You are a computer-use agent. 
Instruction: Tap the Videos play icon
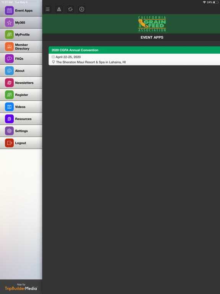[x=9, y=107]
